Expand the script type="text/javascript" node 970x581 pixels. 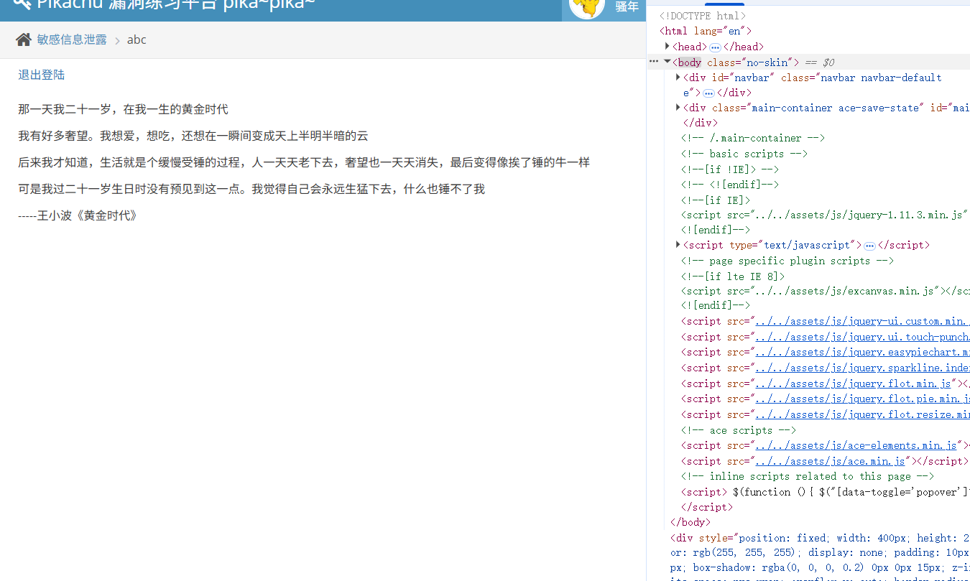[678, 245]
